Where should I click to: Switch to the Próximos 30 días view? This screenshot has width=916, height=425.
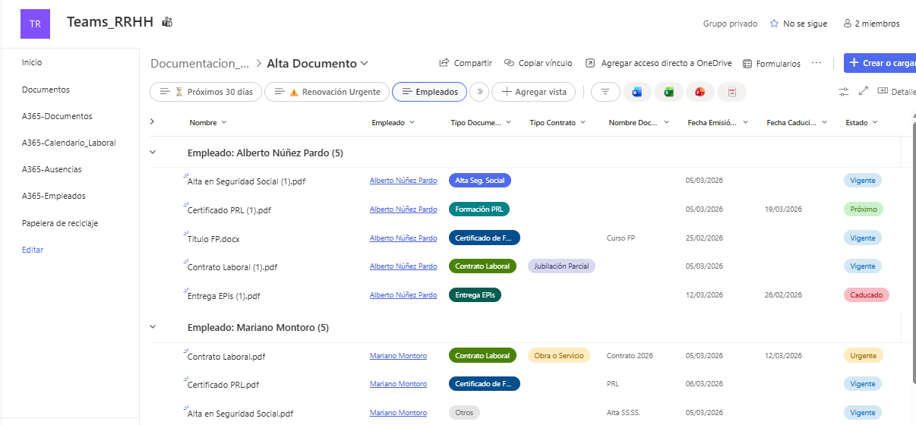click(206, 92)
